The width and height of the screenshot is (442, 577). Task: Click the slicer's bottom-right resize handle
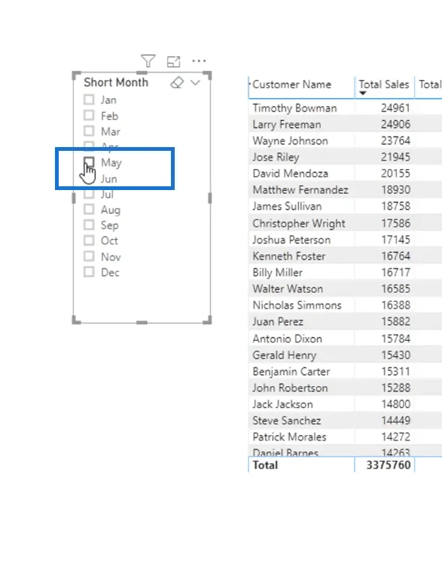pyautogui.click(x=208, y=320)
